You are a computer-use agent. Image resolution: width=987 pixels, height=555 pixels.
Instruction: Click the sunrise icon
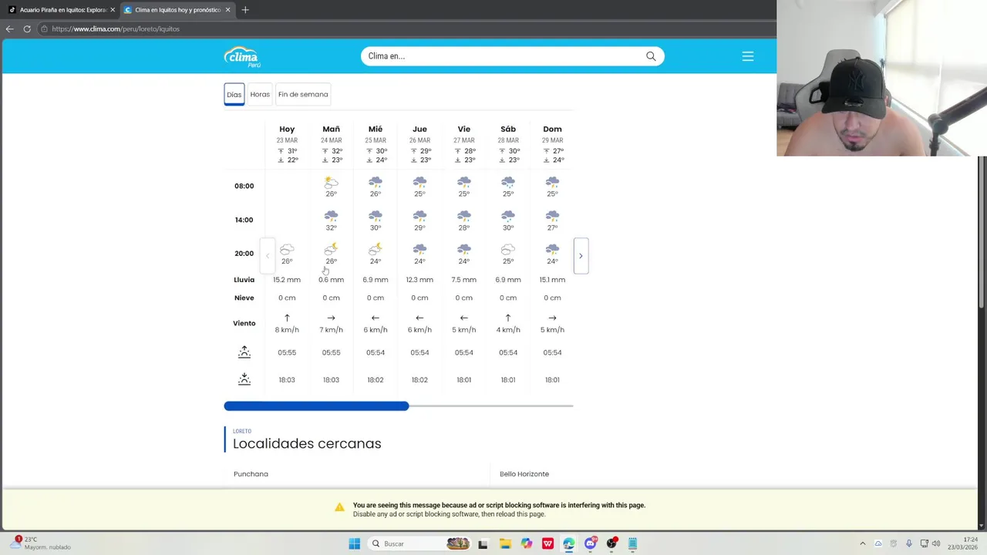tap(244, 351)
